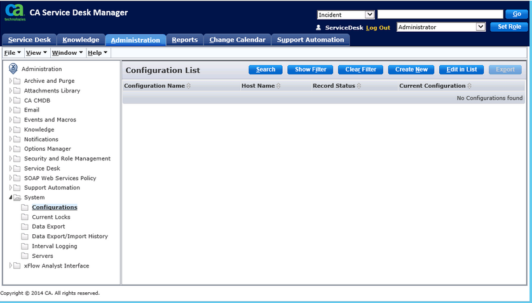Click the user icon beside ServiceDesk
This screenshot has height=303, width=532.
318,28
